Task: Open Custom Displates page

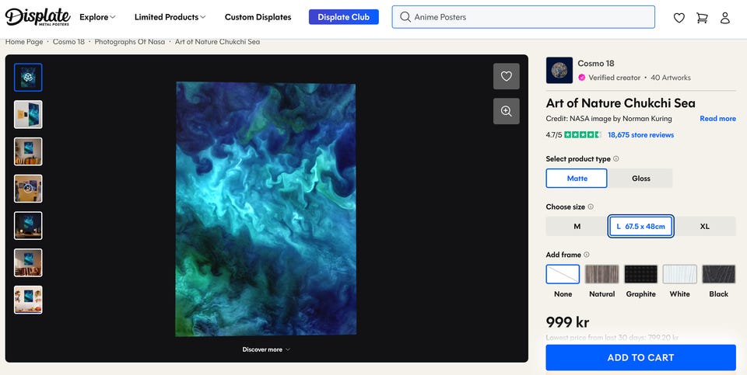Action: pyautogui.click(x=258, y=17)
